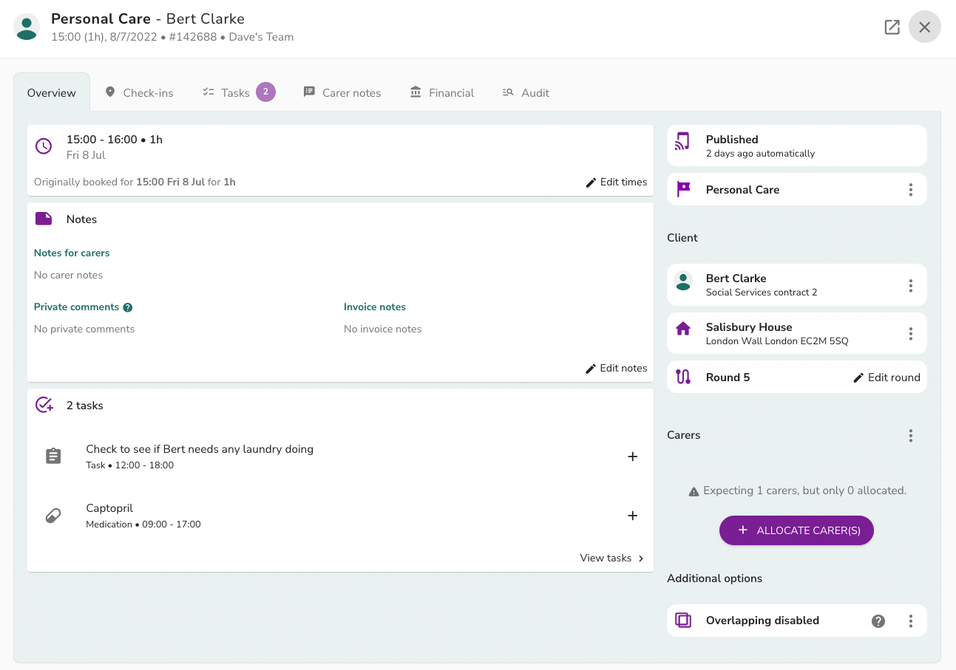Click the Published broadcast phone icon
Viewport: 956px width, 670px height.
coord(683,141)
